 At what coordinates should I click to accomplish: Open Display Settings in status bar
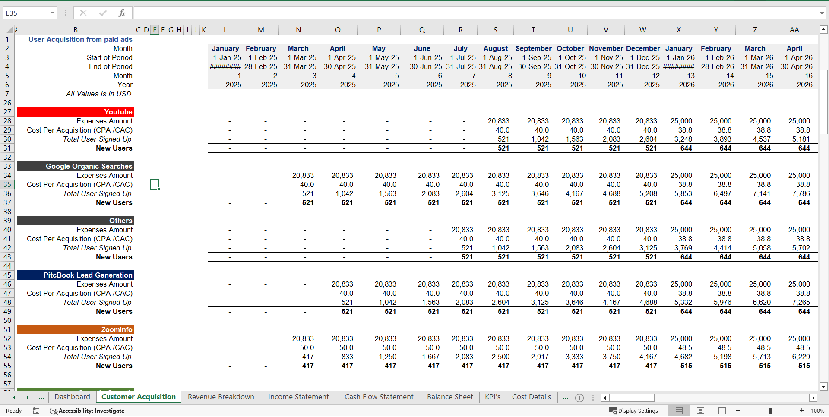coord(633,411)
